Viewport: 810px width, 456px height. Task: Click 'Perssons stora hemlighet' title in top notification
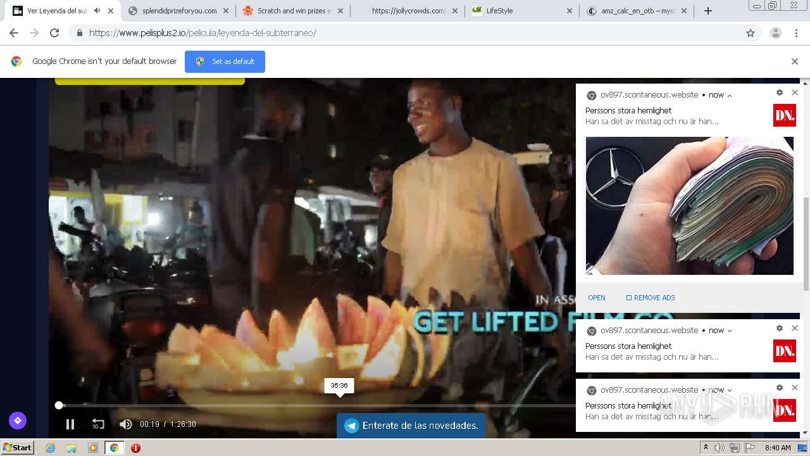click(628, 110)
